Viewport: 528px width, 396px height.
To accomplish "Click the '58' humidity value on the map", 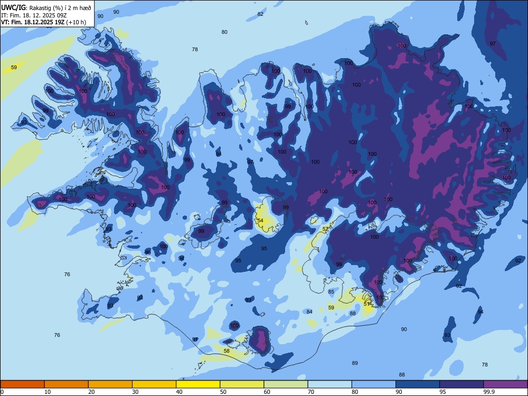I will [x=227, y=351].
